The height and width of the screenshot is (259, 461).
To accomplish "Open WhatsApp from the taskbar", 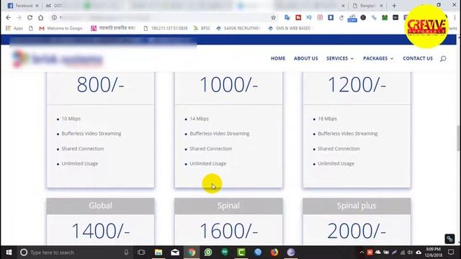I will [208, 253].
